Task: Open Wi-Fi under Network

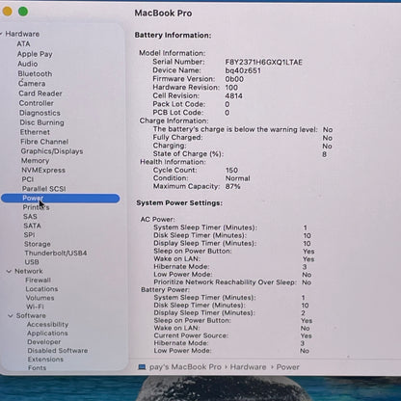Action: (x=35, y=307)
